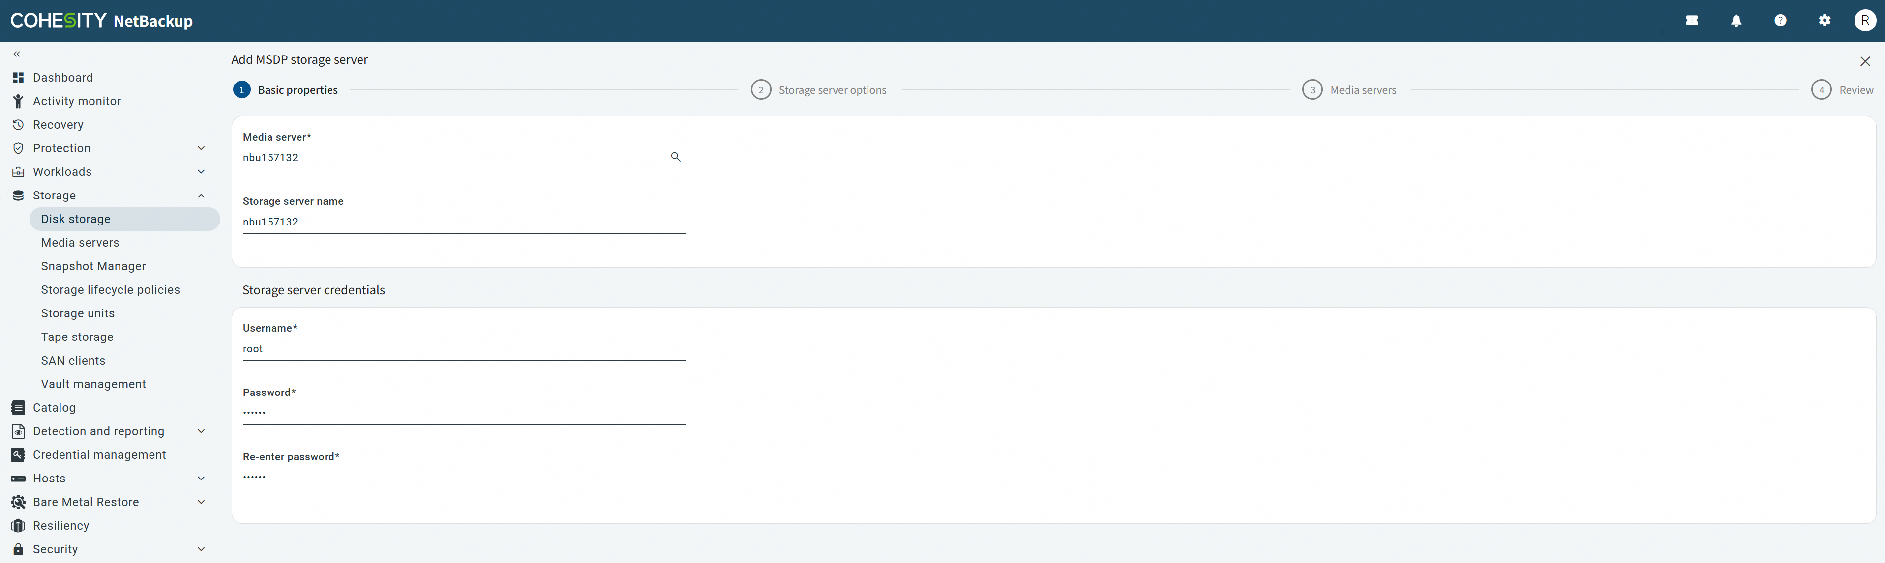Click the Re-enter password field
The image size is (1885, 563).
coord(464,478)
